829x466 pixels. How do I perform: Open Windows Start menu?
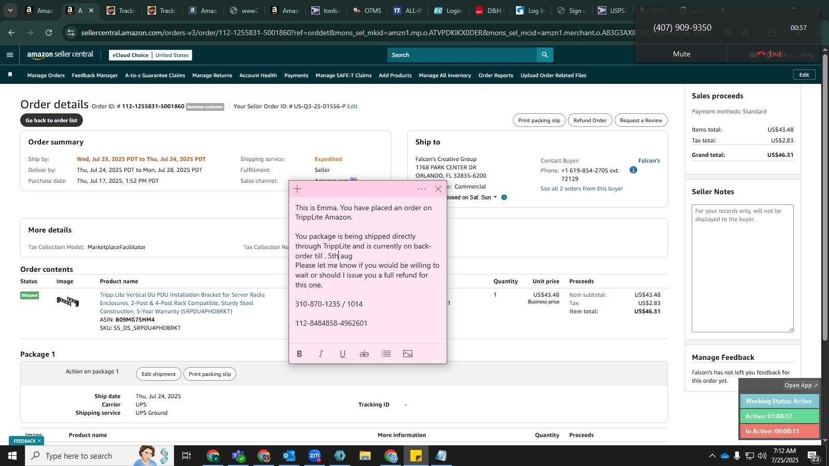pos(12,456)
